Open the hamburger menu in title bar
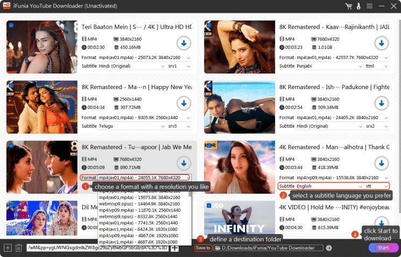The image size is (401, 257). 370,6
